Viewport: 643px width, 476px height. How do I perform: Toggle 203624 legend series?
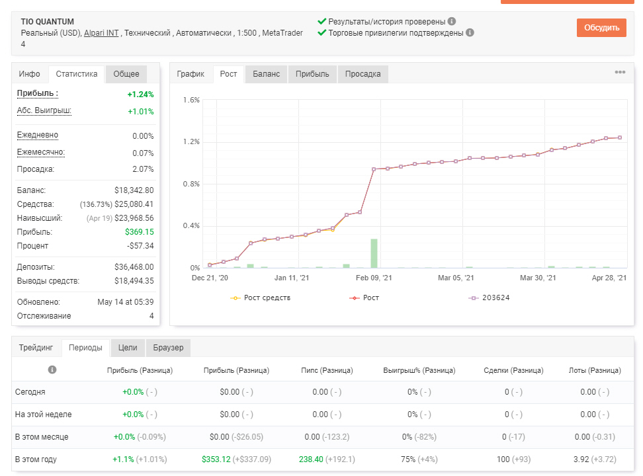pos(489,297)
